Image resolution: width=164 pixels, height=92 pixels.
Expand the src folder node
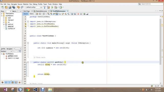4,22
